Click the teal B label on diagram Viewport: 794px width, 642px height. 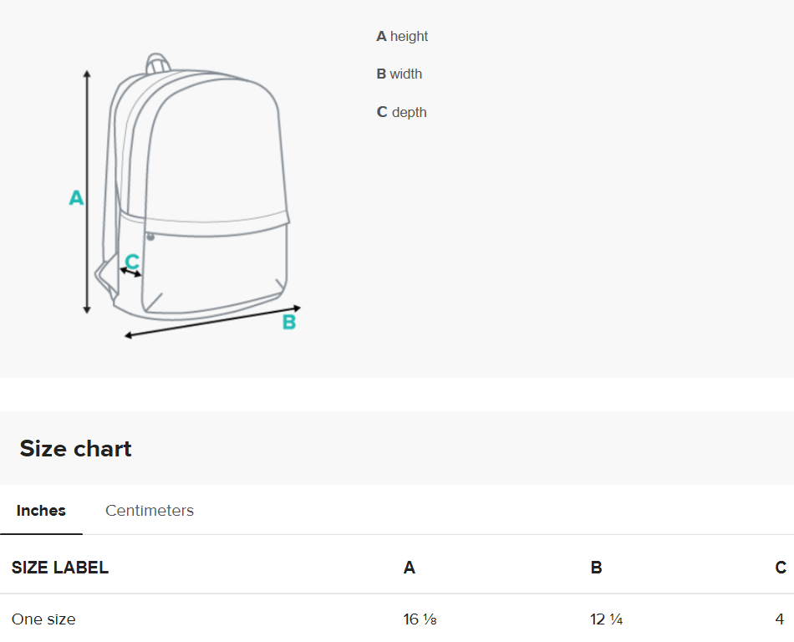coord(288,323)
